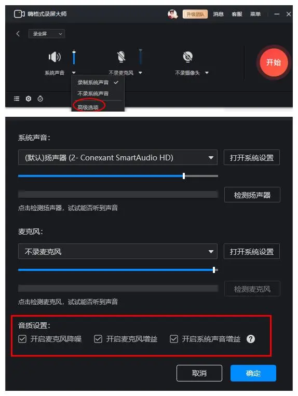Click the help question mark icon

pos(251,339)
